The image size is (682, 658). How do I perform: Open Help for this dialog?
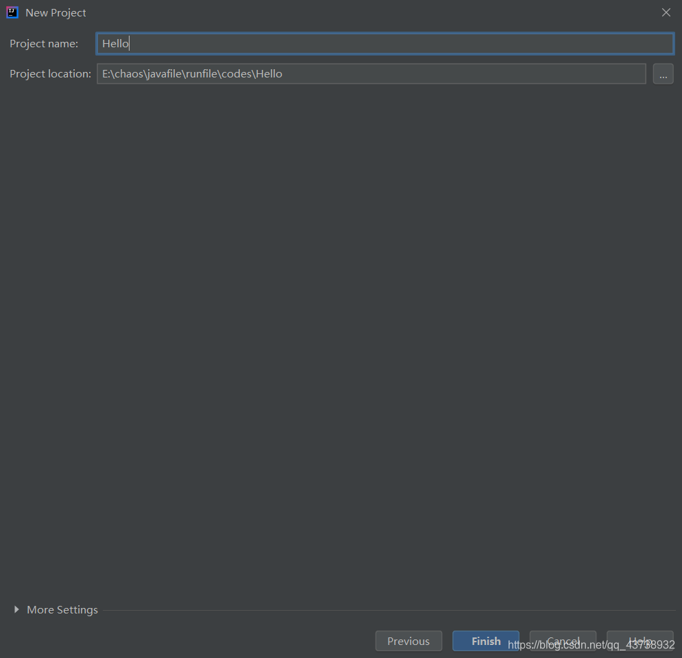point(640,641)
